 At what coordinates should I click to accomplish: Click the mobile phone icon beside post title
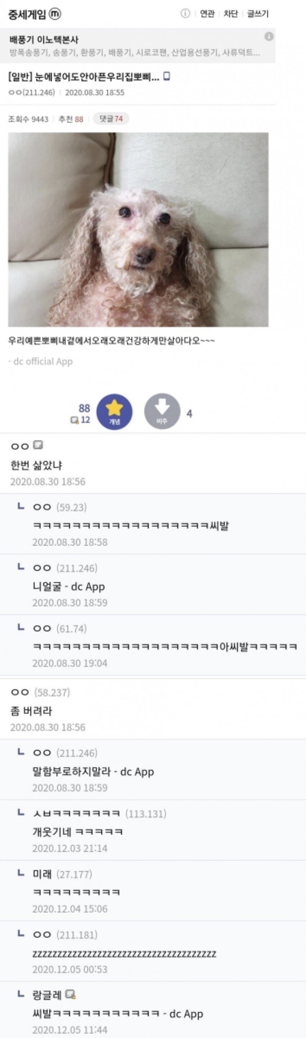(x=167, y=76)
